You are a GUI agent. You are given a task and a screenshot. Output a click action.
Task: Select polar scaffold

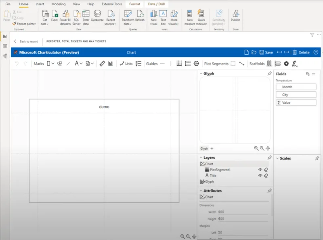286,64
